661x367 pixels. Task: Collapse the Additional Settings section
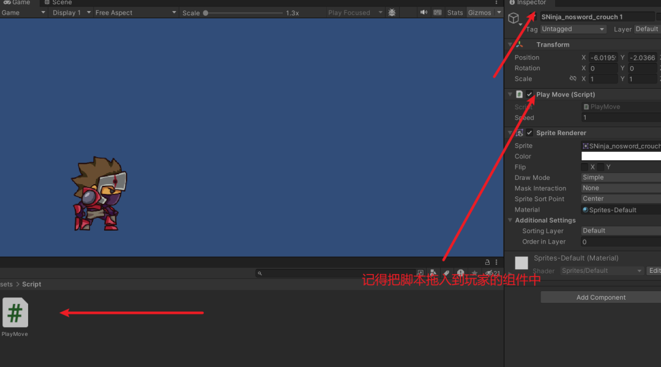tap(510, 220)
